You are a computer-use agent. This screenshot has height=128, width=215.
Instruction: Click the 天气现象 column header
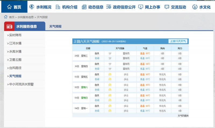point(120,48)
